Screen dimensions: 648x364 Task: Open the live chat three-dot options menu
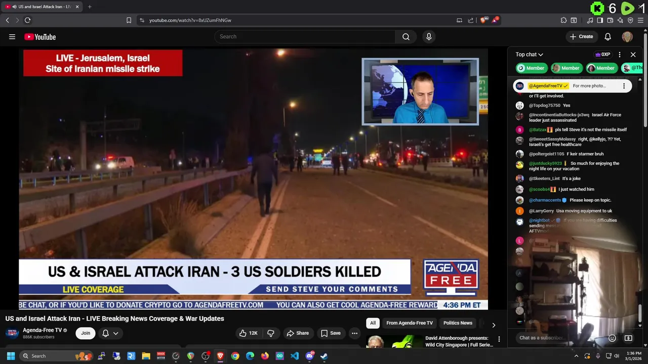(x=620, y=55)
